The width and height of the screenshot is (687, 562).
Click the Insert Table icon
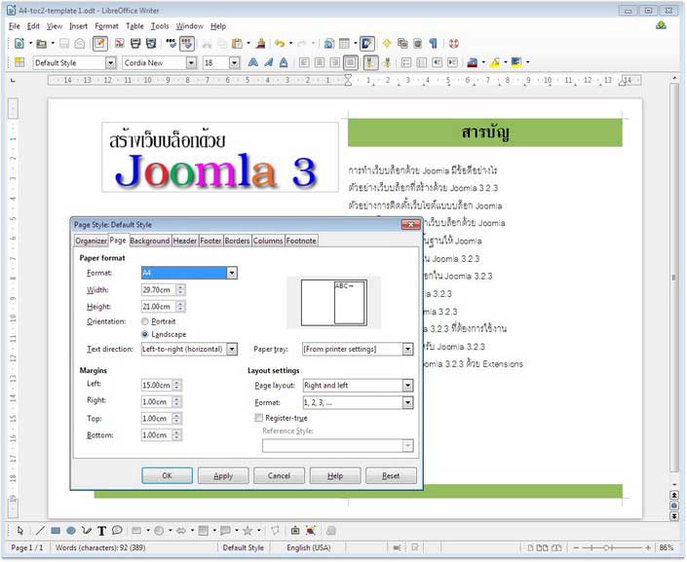pos(345,44)
